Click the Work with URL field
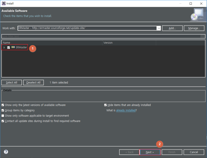 pyautogui.click(x=87, y=28)
